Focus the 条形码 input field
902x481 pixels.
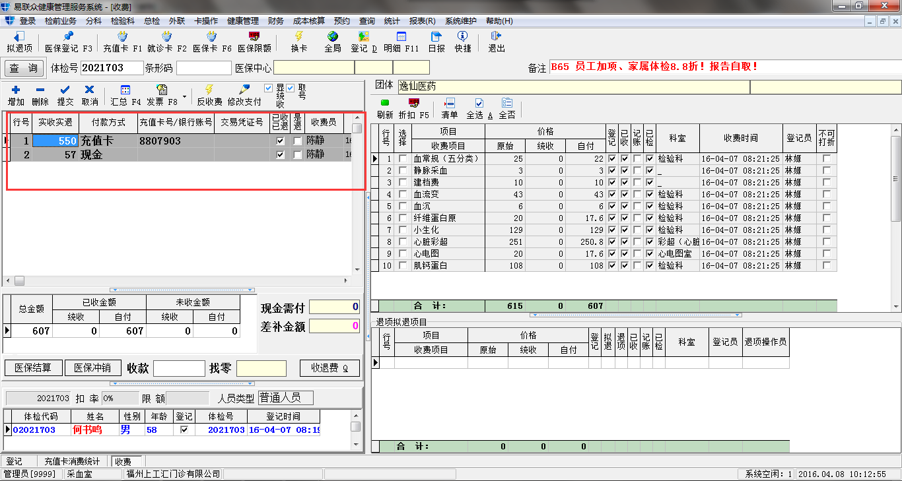[x=204, y=68]
